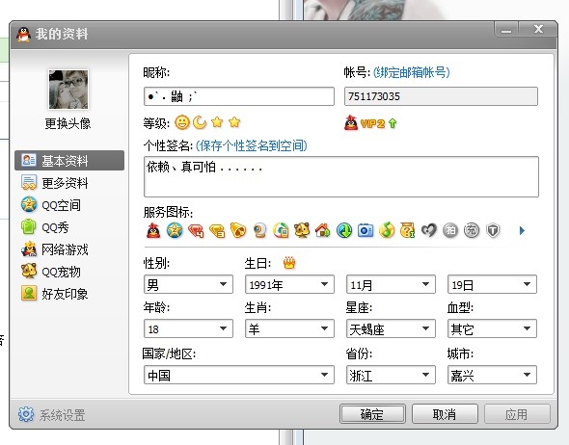The image size is (569, 445).
Task: Click the profile avatar thumbnail
Action: click(68, 90)
